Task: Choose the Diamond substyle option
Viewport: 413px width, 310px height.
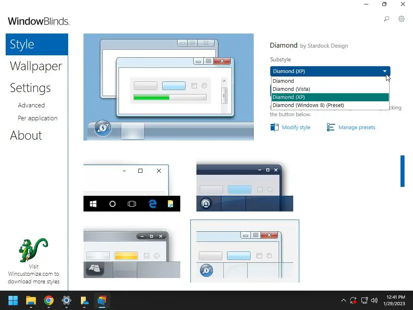Action: 330,81
